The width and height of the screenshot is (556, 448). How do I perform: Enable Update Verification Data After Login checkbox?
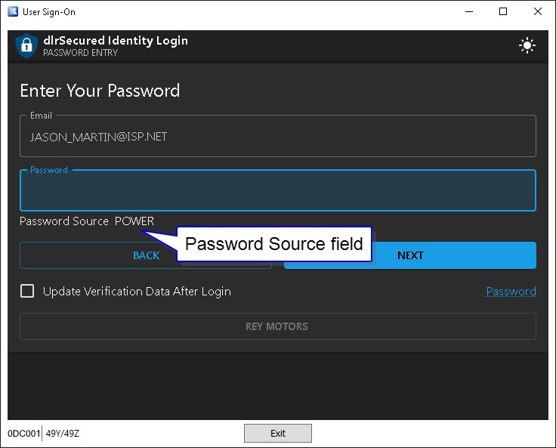(27, 291)
